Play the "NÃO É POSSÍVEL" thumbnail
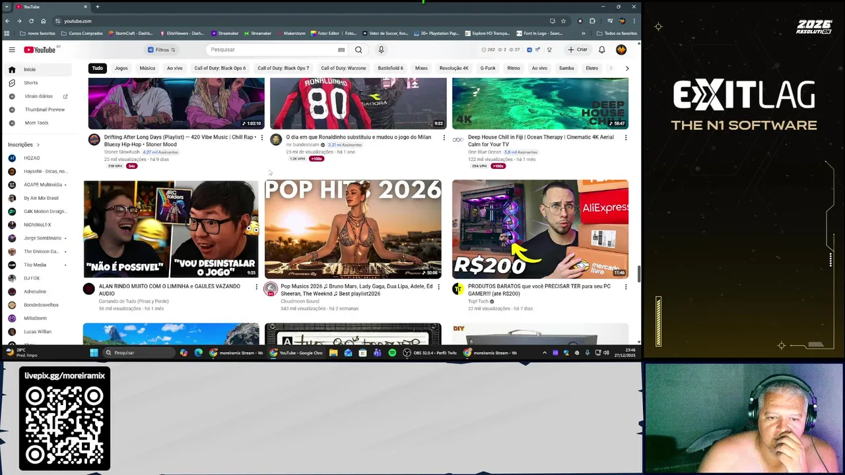 tap(171, 229)
